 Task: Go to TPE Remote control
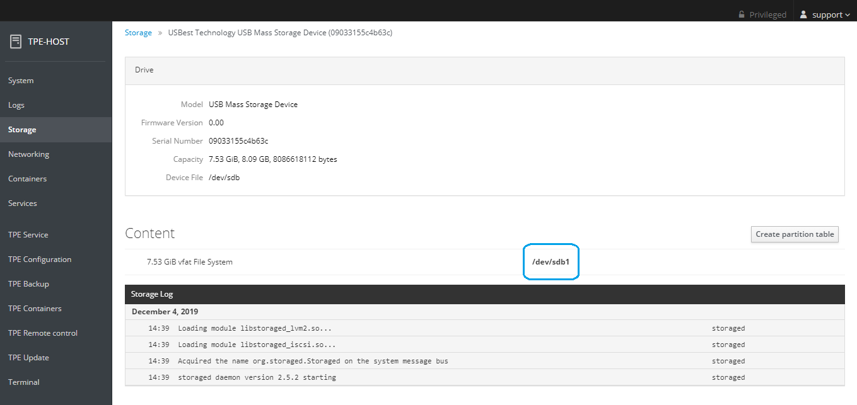43,333
